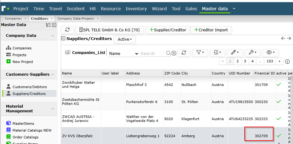Switch to Company Data:Projects tab
The image size is (293, 144).
coord(76,19)
